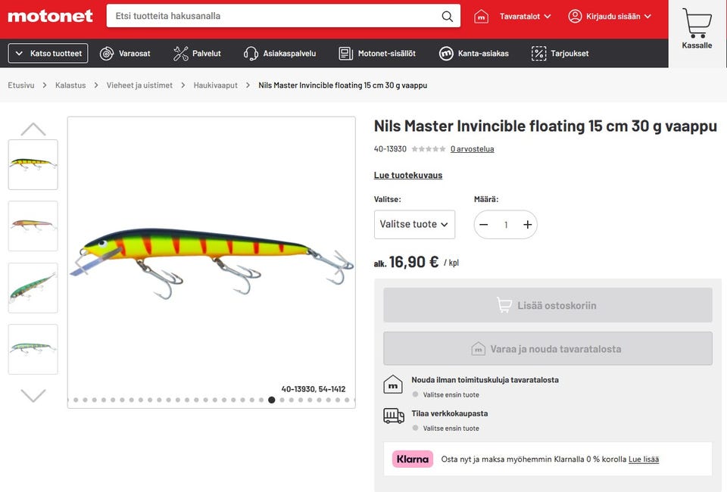727x492 pixels.
Task: Click Varaa ja nouda tavaratalosta button
Action: pyautogui.click(x=548, y=348)
